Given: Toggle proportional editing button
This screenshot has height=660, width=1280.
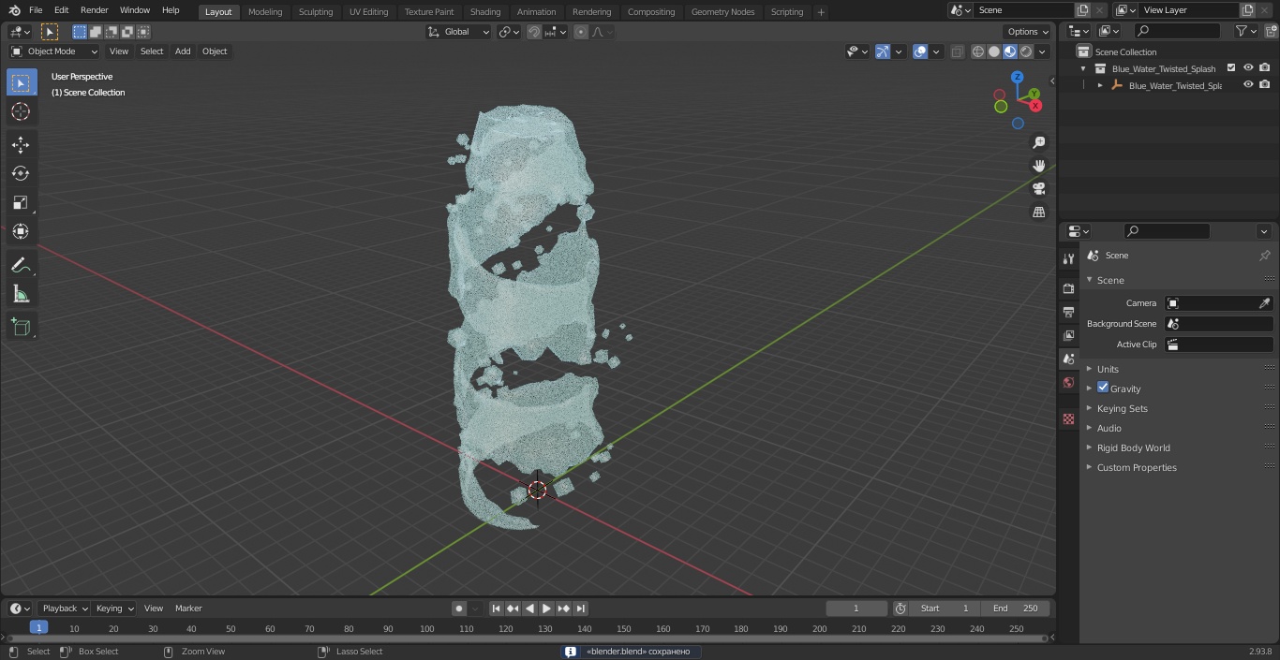Looking at the screenshot, I should pyautogui.click(x=581, y=32).
